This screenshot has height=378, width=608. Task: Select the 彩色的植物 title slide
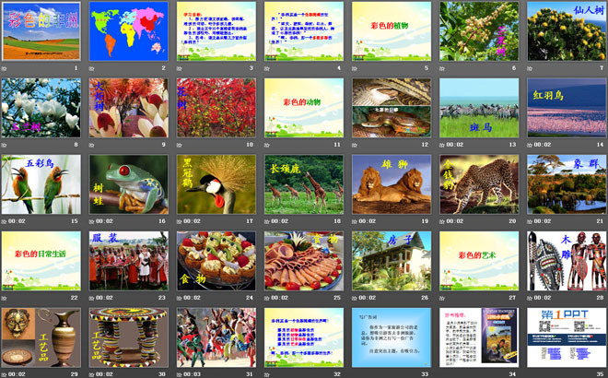click(x=391, y=30)
